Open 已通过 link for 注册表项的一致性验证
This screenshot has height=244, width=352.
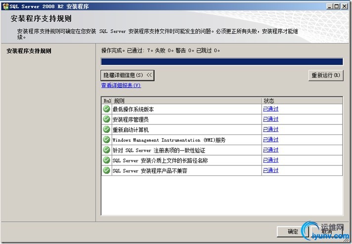point(271,150)
